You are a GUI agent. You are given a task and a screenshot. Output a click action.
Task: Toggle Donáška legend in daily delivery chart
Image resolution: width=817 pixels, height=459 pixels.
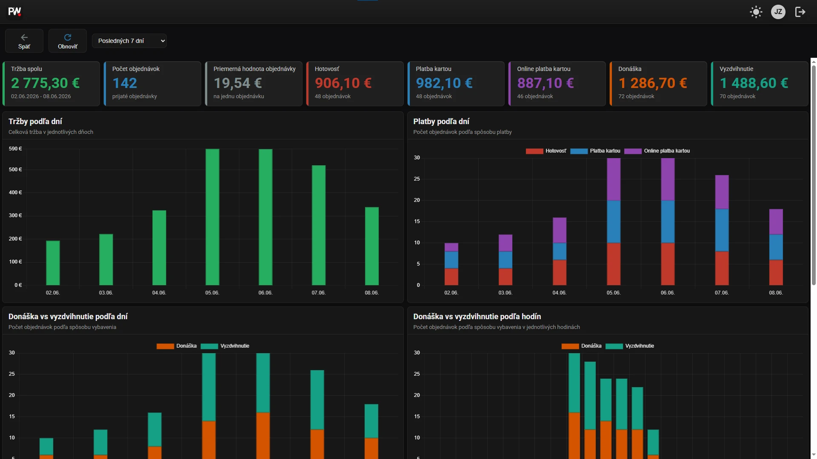click(177, 346)
